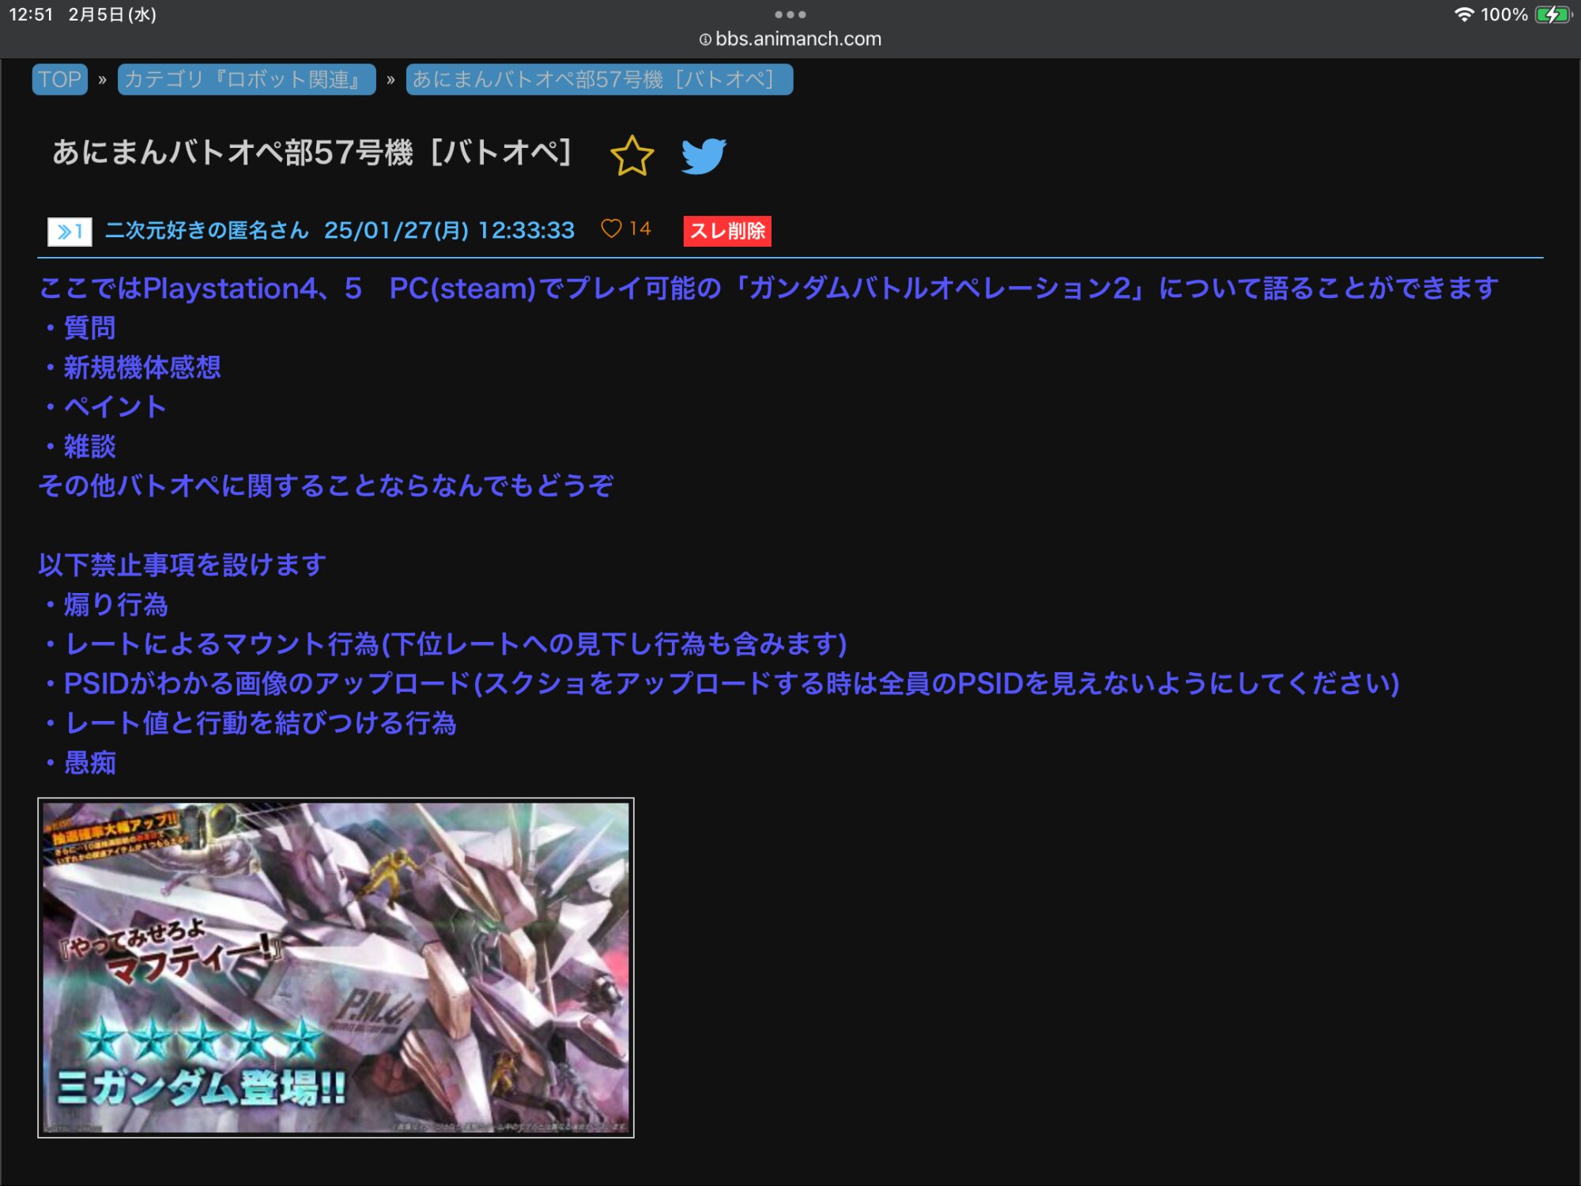
Task: Tap the bbs.animanch.com address bar
Action: 798,39
